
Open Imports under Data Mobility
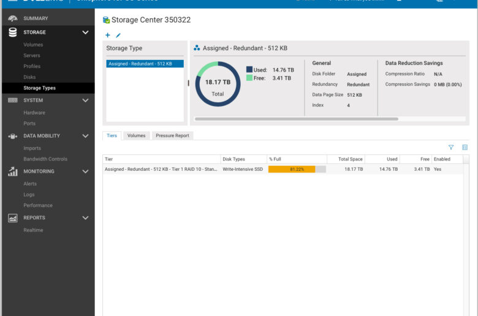32,148
